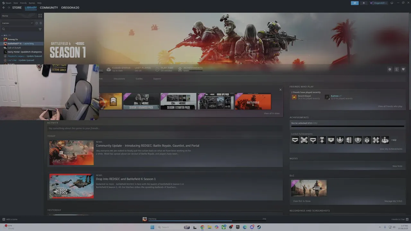The image size is (411, 231).
Task: Toggle the ready-to-play filter icon
Action: click(x=41, y=23)
